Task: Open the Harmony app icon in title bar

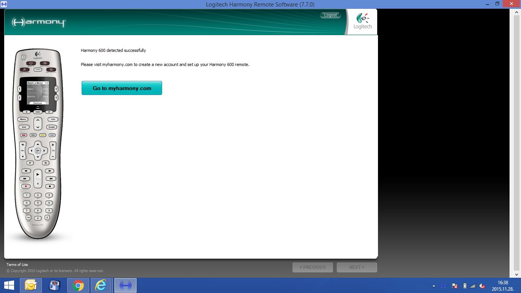Action: coord(4,4)
